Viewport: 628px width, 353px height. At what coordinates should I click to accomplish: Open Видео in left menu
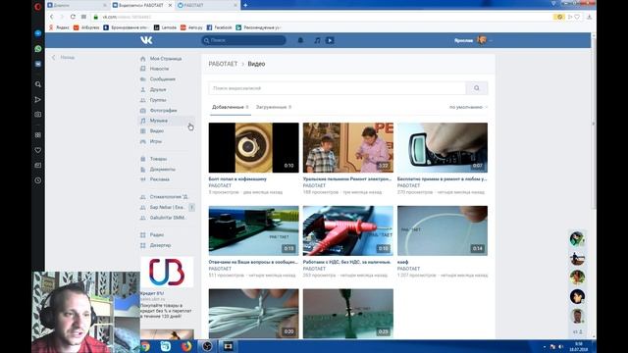tap(157, 131)
